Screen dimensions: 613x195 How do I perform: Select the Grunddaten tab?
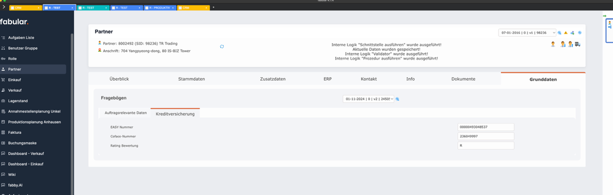click(x=543, y=79)
